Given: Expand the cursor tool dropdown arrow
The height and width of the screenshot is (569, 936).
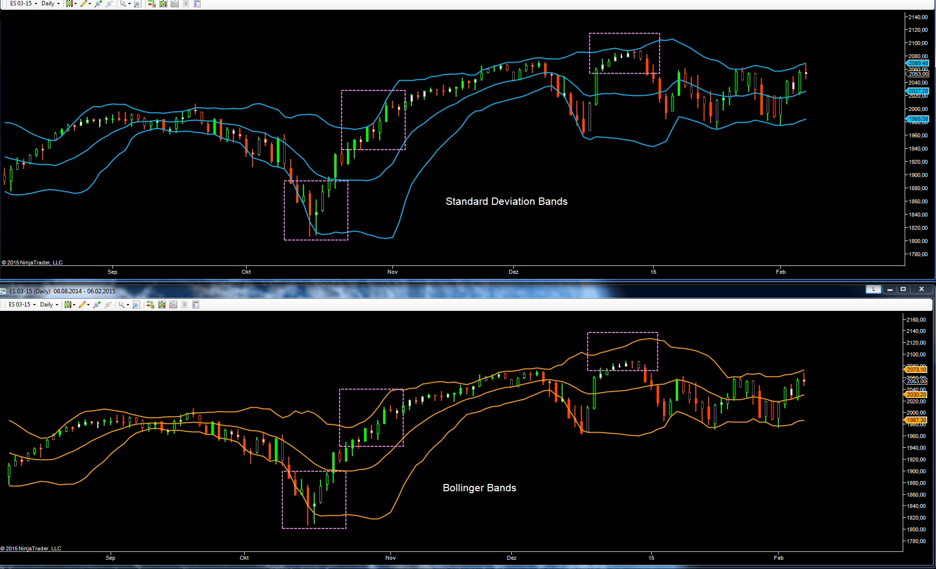Looking at the screenshot, I should click(129, 3).
